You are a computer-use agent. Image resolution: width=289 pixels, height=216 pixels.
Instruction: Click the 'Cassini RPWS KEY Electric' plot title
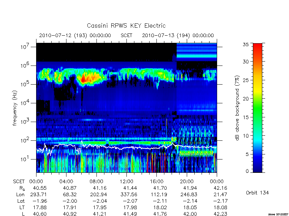pyautogui.click(x=126, y=26)
